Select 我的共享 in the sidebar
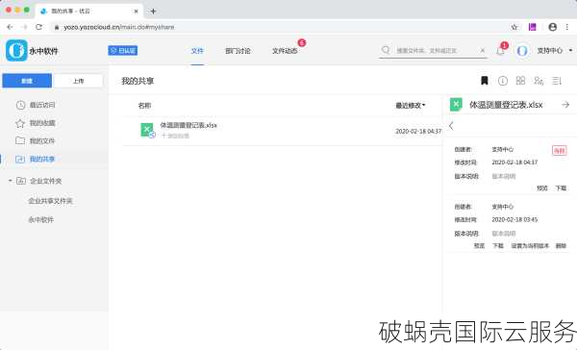Screen dimensions: 577x350 tap(42, 159)
